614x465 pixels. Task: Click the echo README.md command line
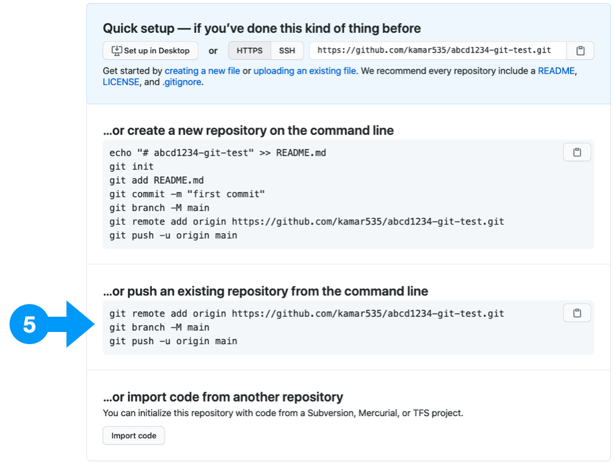[218, 153]
